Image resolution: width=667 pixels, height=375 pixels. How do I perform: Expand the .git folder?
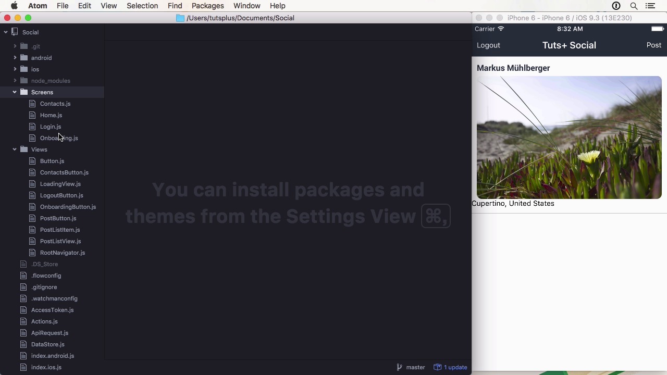[15, 46]
